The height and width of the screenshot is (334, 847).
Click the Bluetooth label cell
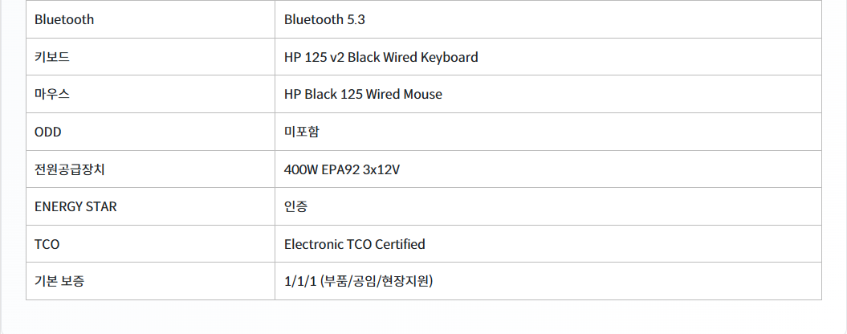click(150, 19)
